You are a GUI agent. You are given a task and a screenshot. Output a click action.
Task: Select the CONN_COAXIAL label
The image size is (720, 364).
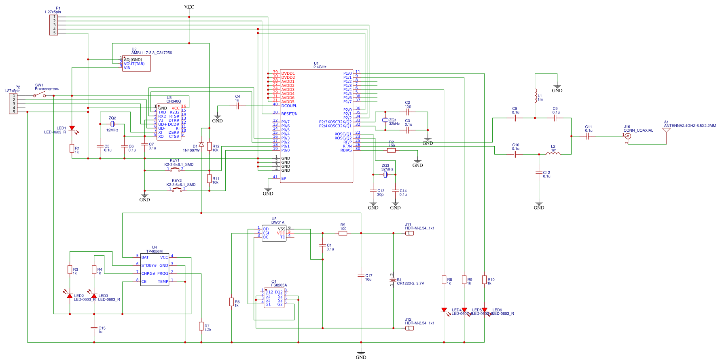638,130
